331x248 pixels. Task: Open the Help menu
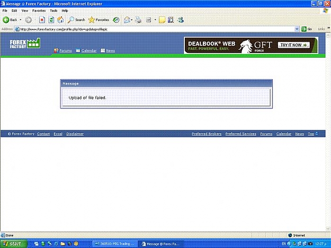[65, 11]
